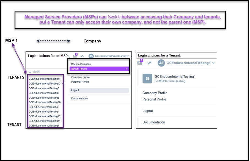The height and width of the screenshot is (161, 250).
Task: Click the G company logo tile
Action: [x=147, y=78]
